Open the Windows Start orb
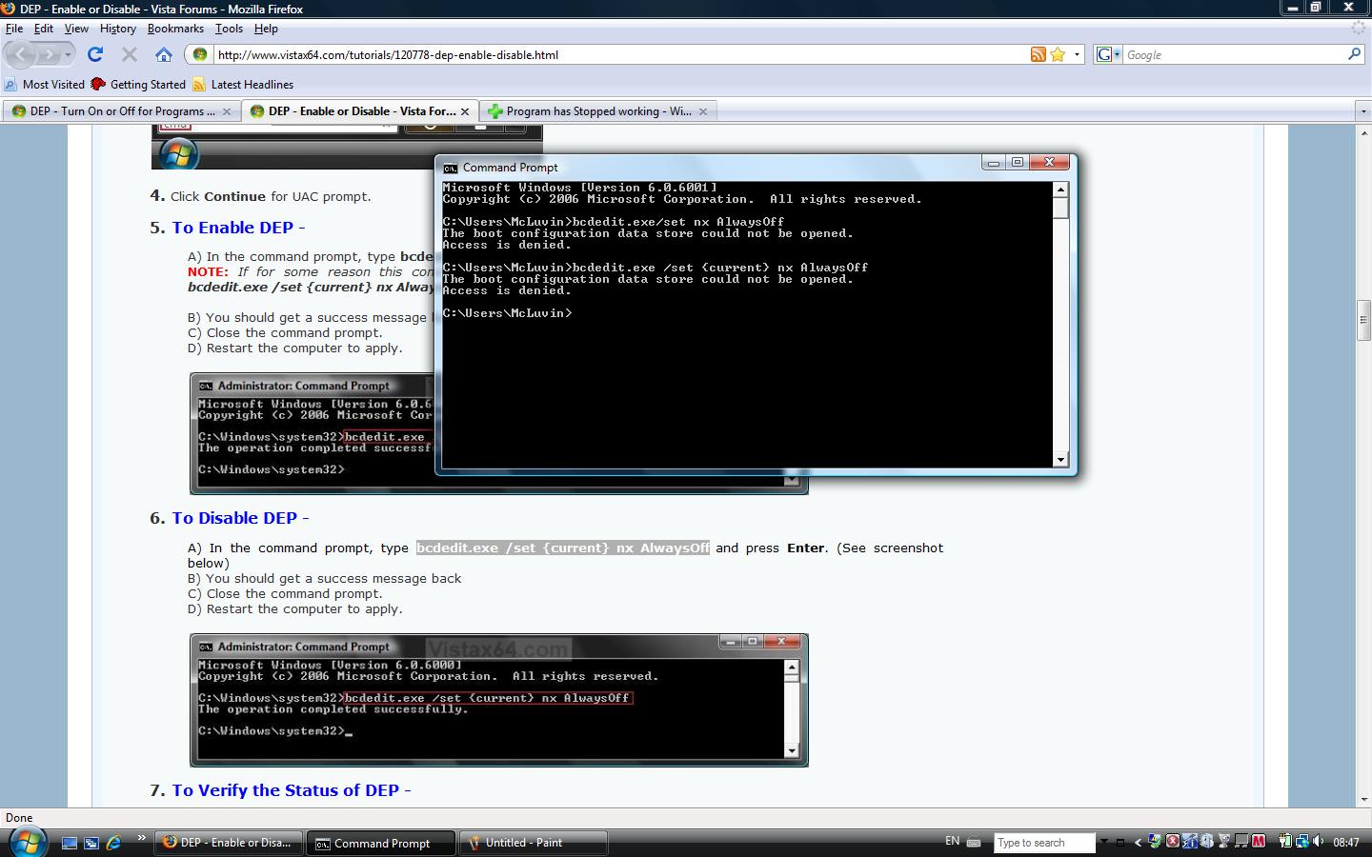Screen dimensions: 1372x857 28,842
